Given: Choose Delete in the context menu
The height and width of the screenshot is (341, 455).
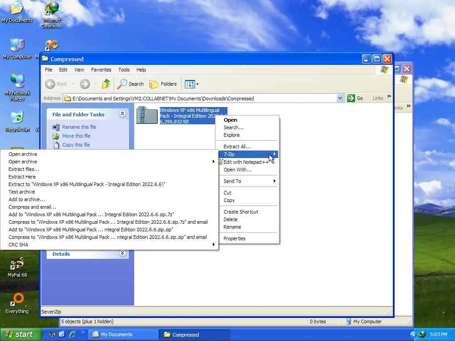Looking at the screenshot, I should (x=247, y=219).
